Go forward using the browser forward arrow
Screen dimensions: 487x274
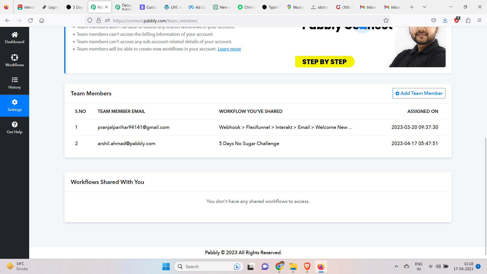click(19, 21)
